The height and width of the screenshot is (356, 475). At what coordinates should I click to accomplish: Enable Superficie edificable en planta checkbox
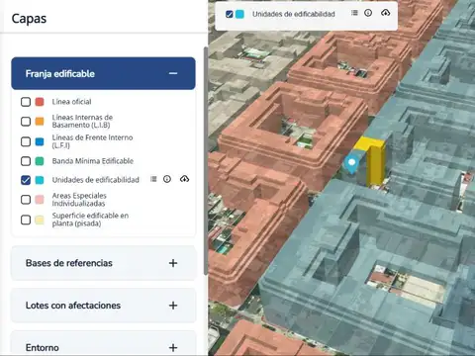click(x=26, y=220)
